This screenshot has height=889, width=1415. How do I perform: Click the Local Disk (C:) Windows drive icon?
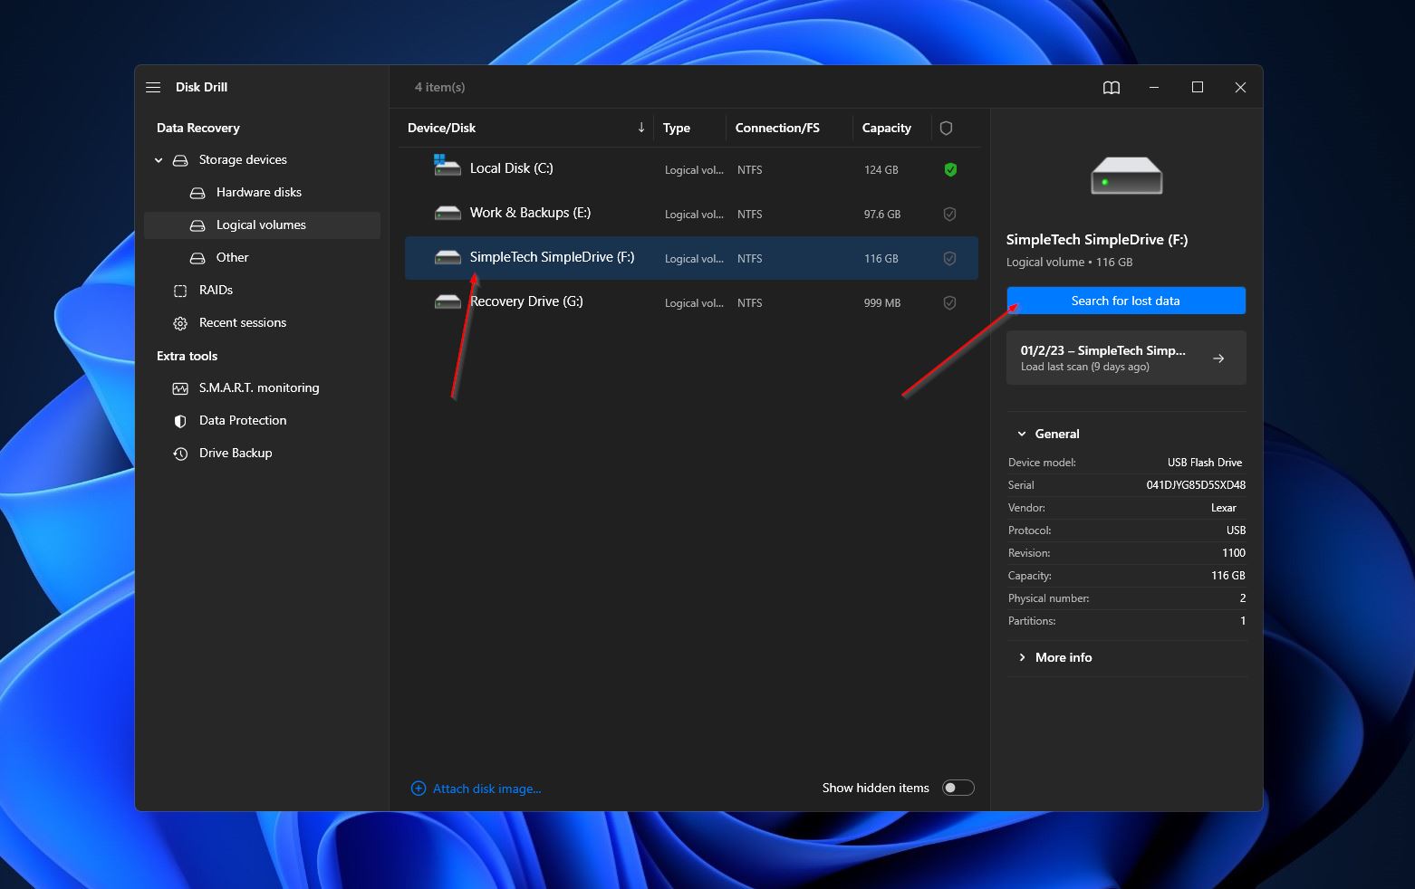click(448, 165)
